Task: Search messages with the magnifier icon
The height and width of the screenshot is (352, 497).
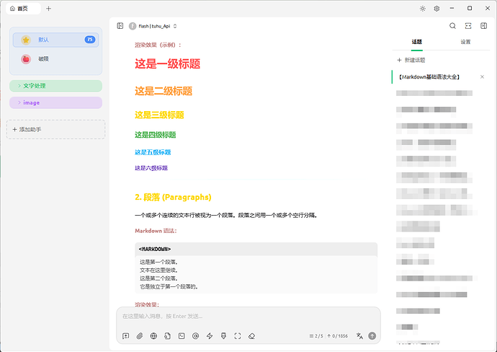Action: point(452,26)
